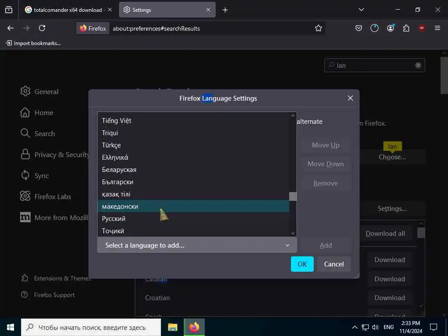This screenshot has height=336, width=448.
Task: Click the address bar URL text
Action: 156,28
